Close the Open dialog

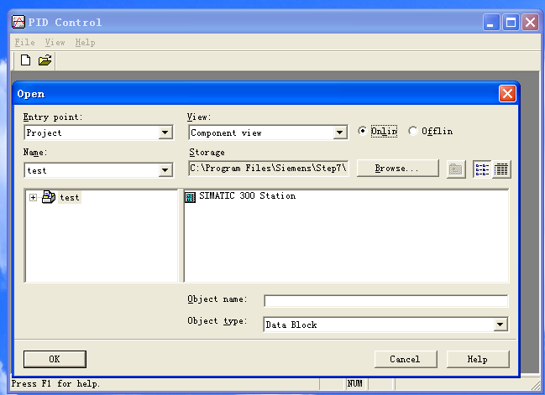(507, 94)
